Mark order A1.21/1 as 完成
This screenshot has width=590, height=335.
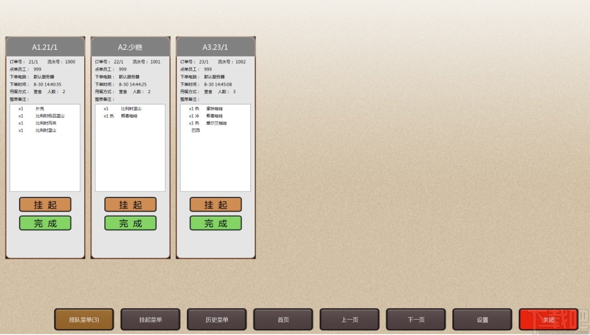point(45,223)
